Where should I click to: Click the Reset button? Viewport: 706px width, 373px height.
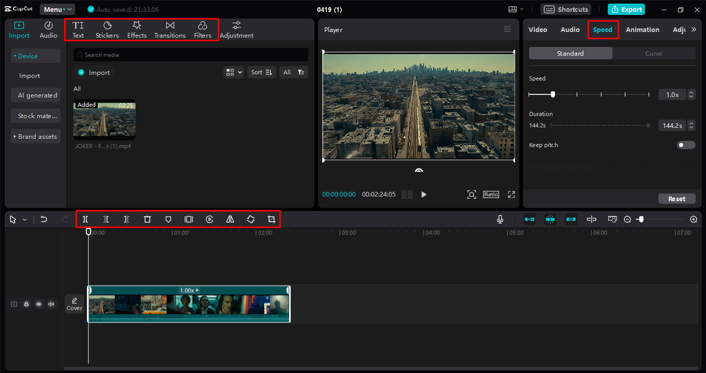[677, 199]
